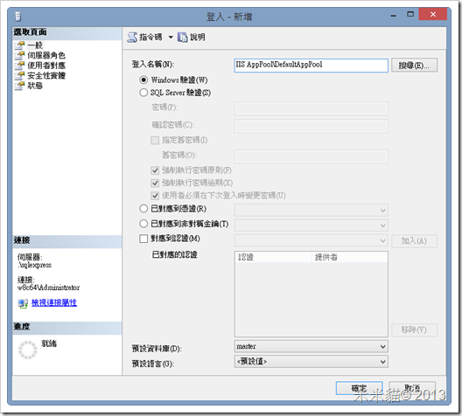Select Windows 驗證 radio button
Screen dimensions: 462x416
pos(143,80)
